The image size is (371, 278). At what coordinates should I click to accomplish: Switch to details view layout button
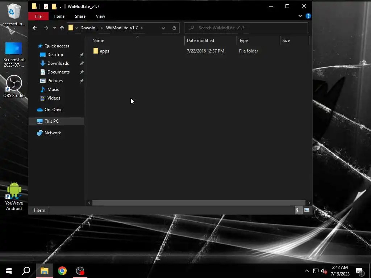pyautogui.click(x=298, y=210)
